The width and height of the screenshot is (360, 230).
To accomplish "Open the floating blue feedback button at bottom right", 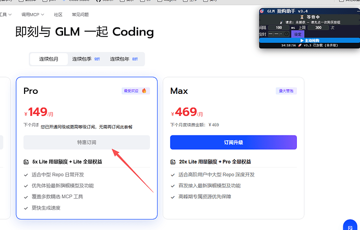I will pyautogui.click(x=350, y=226).
